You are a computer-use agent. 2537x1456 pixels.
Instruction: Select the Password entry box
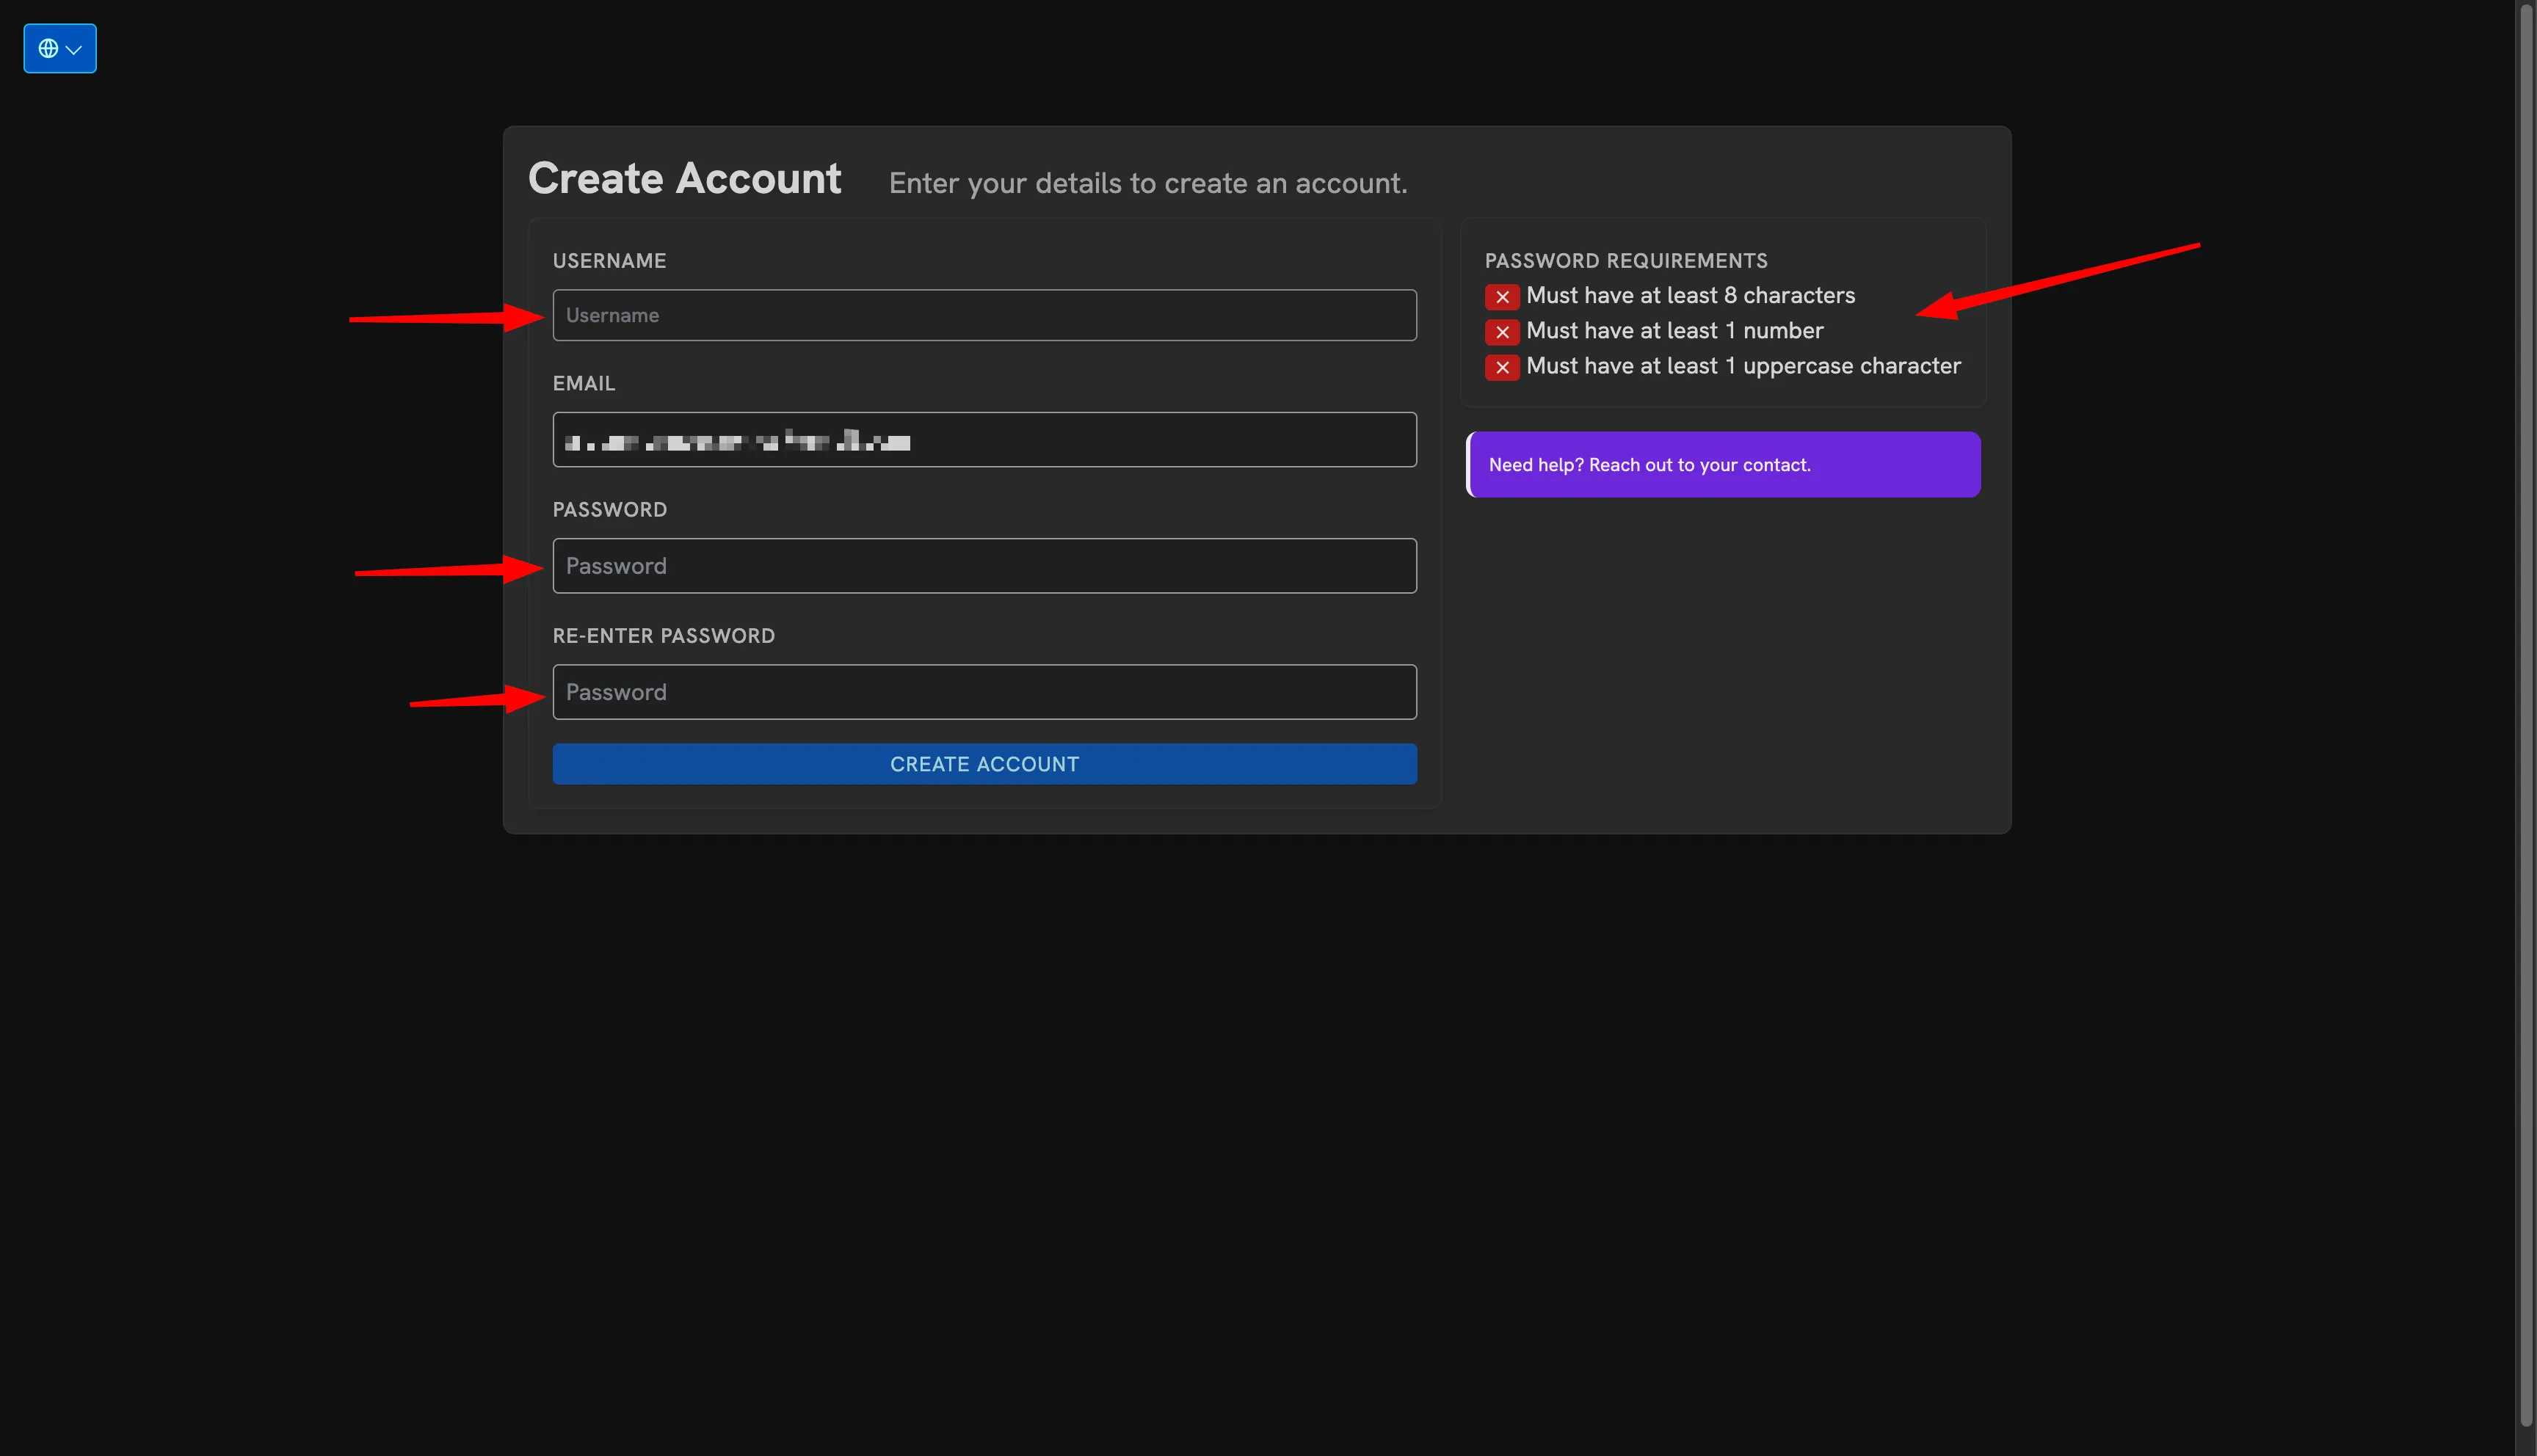(x=984, y=565)
